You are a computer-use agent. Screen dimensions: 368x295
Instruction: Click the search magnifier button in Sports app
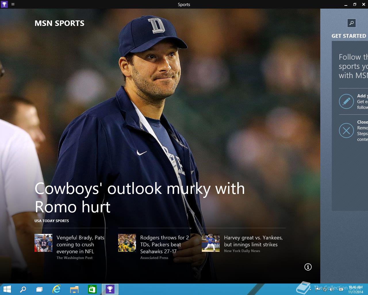click(x=351, y=23)
